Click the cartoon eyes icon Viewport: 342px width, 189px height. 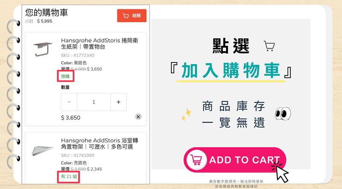[283, 114]
